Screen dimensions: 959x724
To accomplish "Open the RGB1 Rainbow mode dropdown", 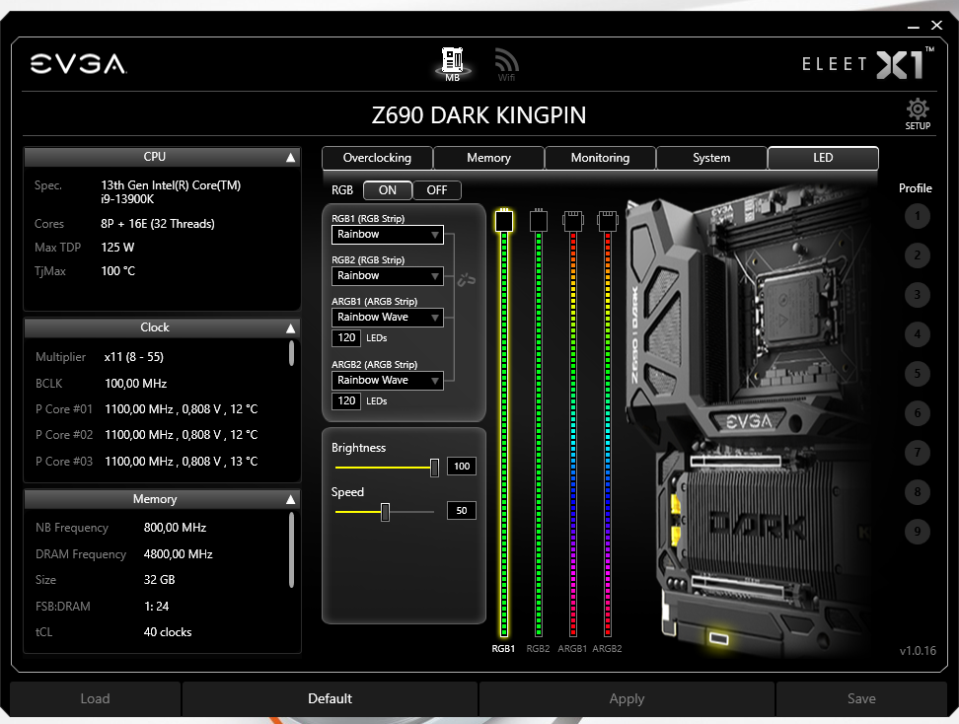I will click(387, 235).
